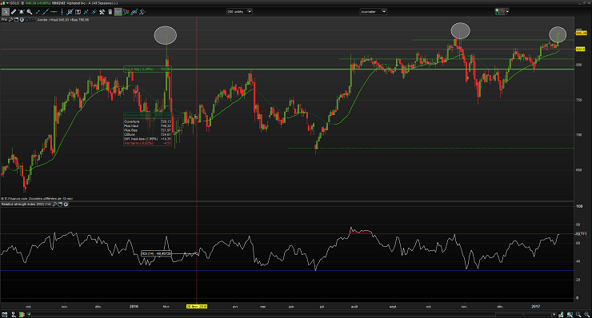Close the Relative Strength Index panel

tap(66, 204)
